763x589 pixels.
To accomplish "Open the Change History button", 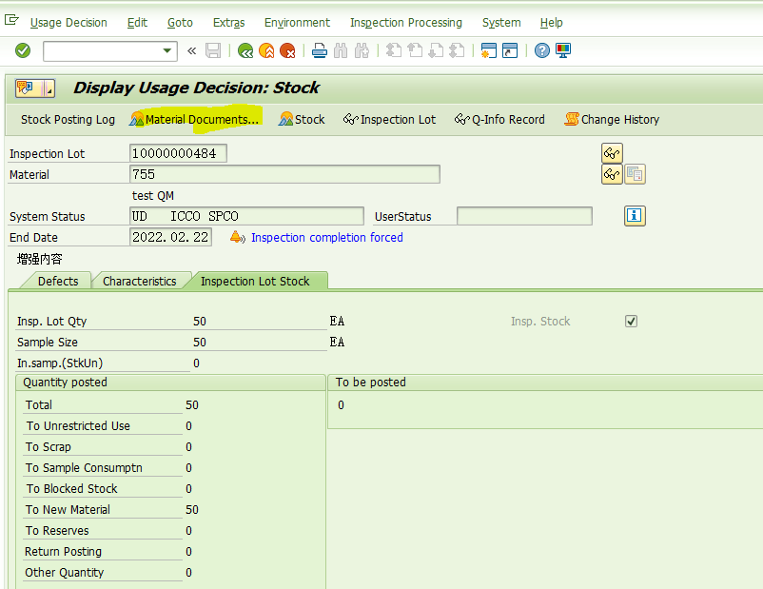I will (612, 119).
